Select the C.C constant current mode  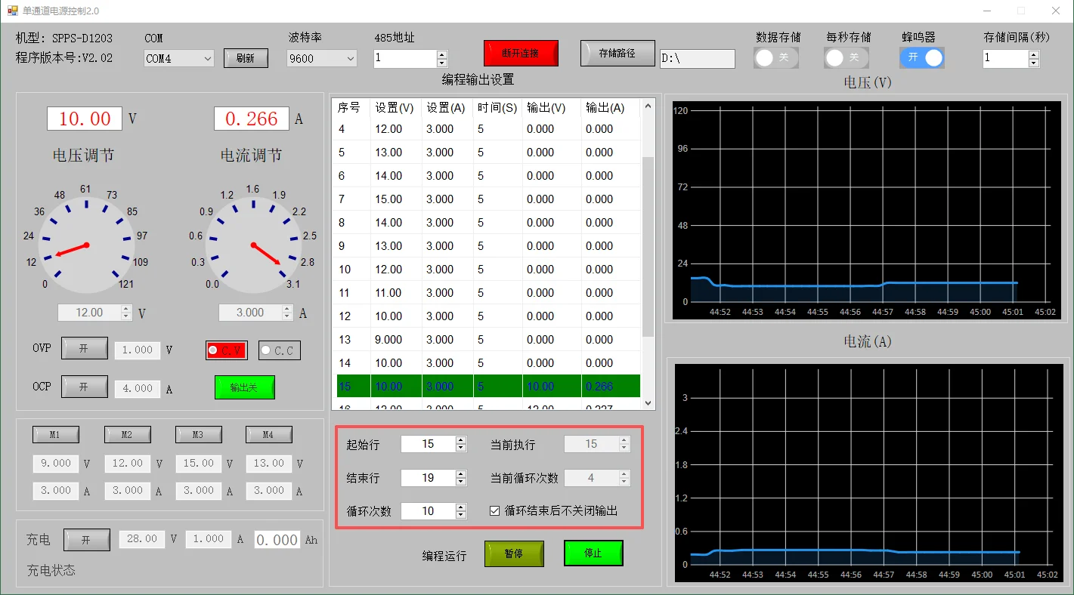point(280,350)
